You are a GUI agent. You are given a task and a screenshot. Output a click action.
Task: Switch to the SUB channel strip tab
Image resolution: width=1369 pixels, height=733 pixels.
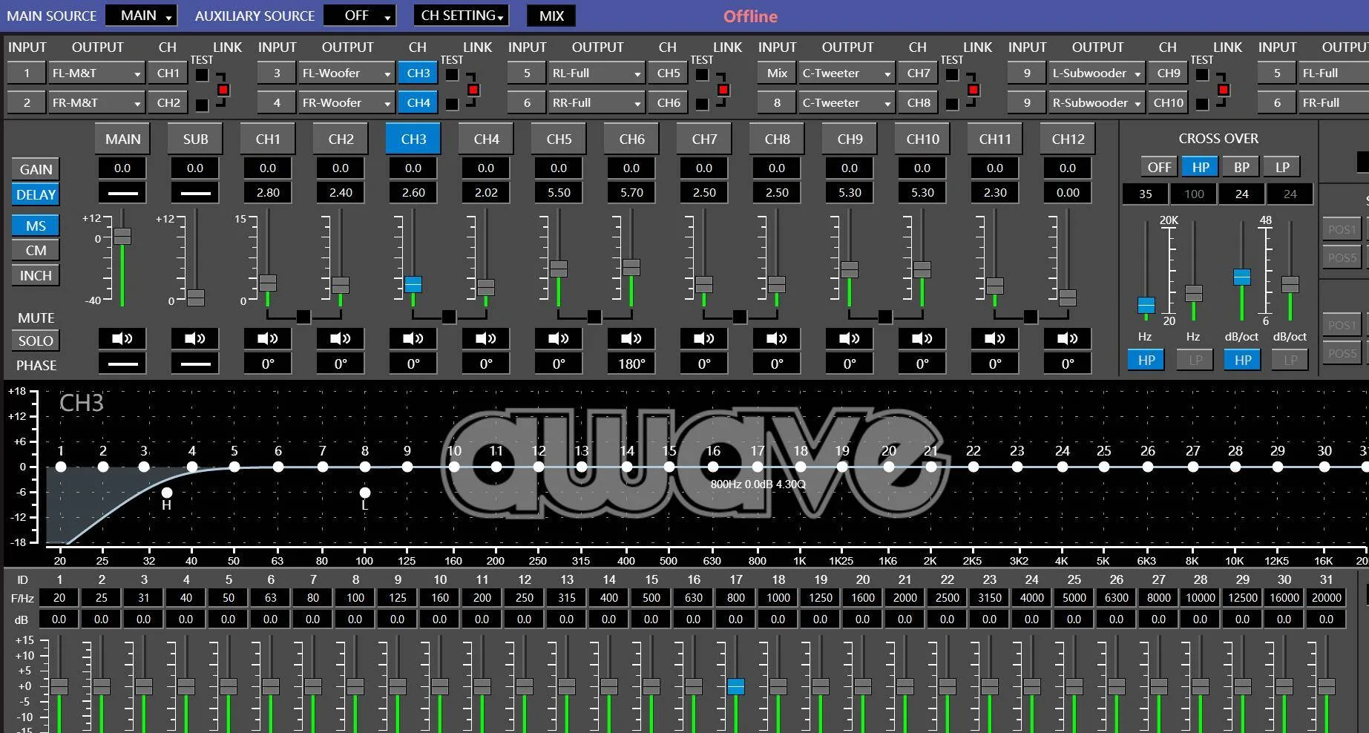coord(195,139)
